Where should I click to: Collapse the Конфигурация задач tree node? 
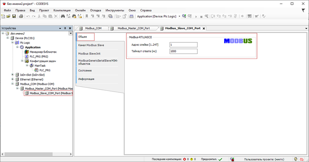coord(22,61)
